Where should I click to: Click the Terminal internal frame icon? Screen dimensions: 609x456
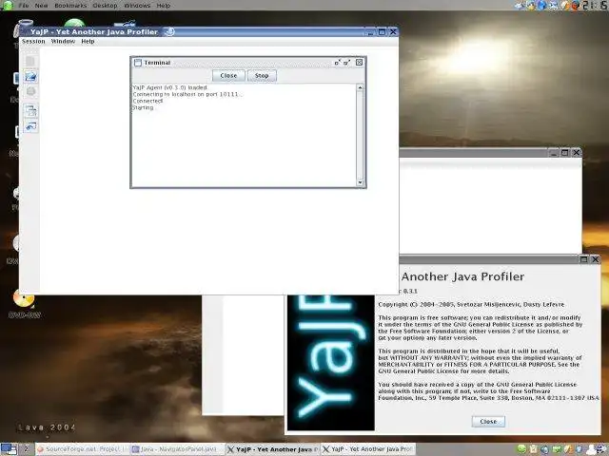[x=137, y=63]
